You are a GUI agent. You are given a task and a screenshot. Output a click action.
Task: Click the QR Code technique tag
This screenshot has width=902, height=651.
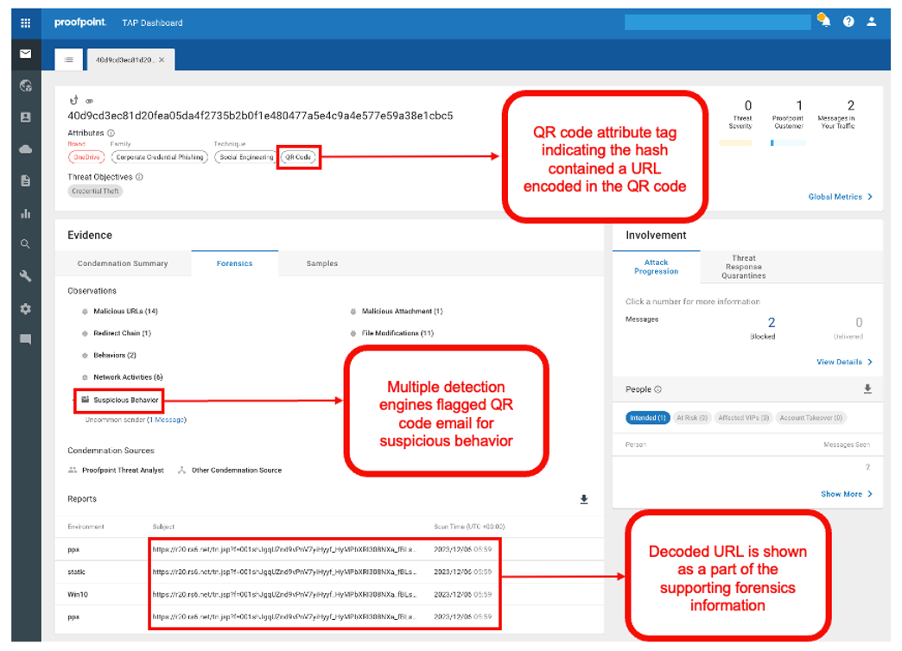coord(298,157)
